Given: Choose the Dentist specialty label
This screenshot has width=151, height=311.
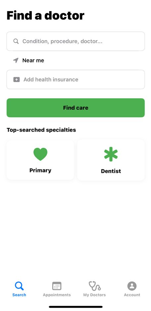Looking at the screenshot, I should 111,171.
